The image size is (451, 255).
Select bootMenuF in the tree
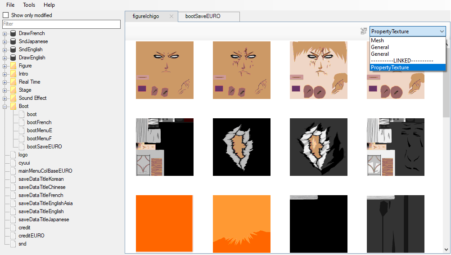tap(40, 138)
